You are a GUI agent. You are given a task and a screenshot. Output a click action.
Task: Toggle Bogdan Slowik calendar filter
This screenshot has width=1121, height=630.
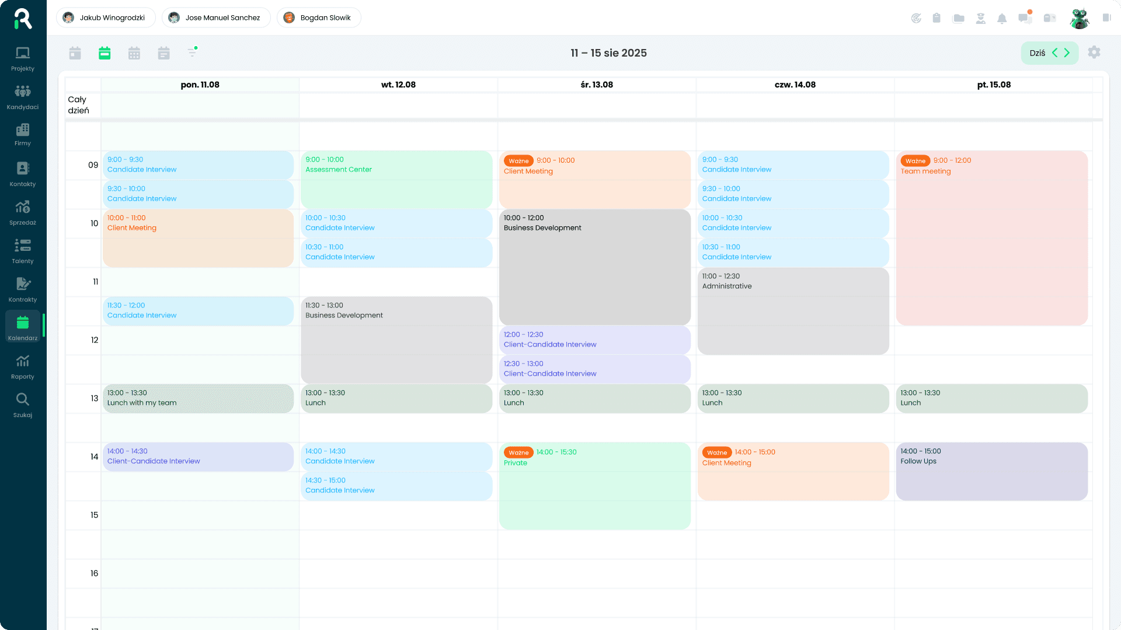coord(319,17)
